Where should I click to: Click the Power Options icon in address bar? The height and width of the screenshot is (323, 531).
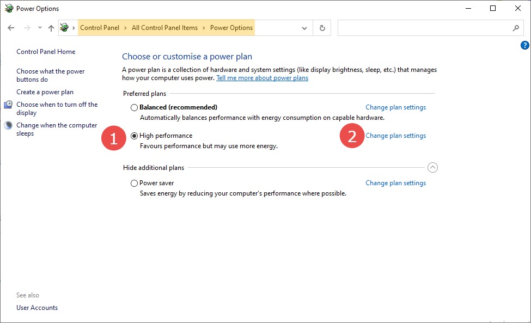65,28
